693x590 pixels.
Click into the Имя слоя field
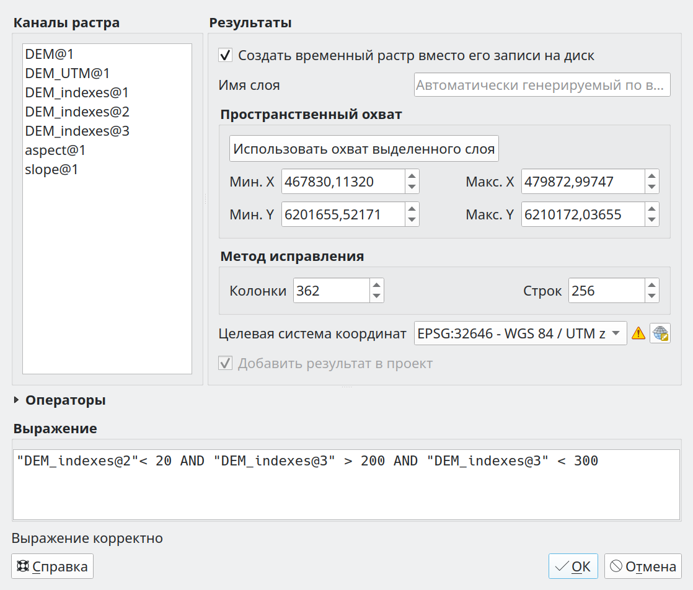[x=542, y=85]
